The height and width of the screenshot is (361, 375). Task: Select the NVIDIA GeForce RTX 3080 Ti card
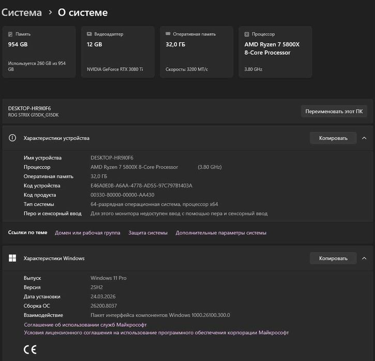tap(117, 52)
